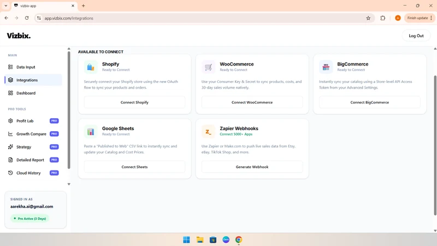Image resolution: width=437 pixels, height=246 pixels.
Task: Log out of Vizbix
Action: (x=416, y=36)
